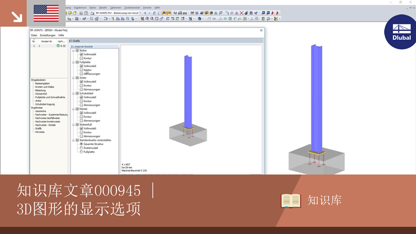Open the Fenster menu in main window
Image resolution: width=416 pixels, height=234 pixels.
(147, 8)
